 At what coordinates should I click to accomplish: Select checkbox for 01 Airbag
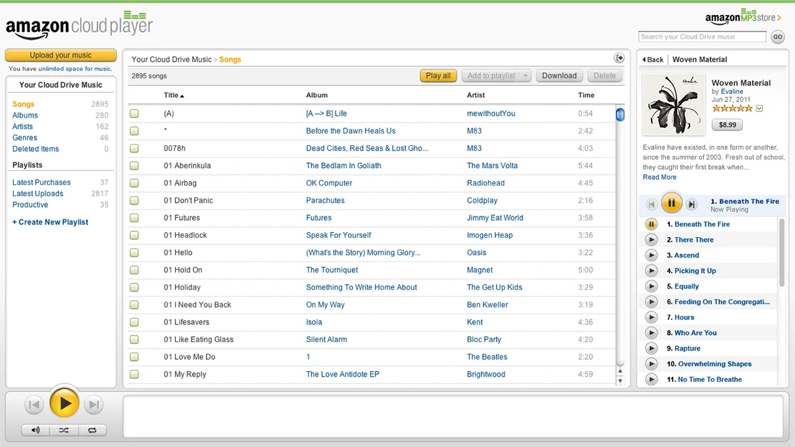134,183
